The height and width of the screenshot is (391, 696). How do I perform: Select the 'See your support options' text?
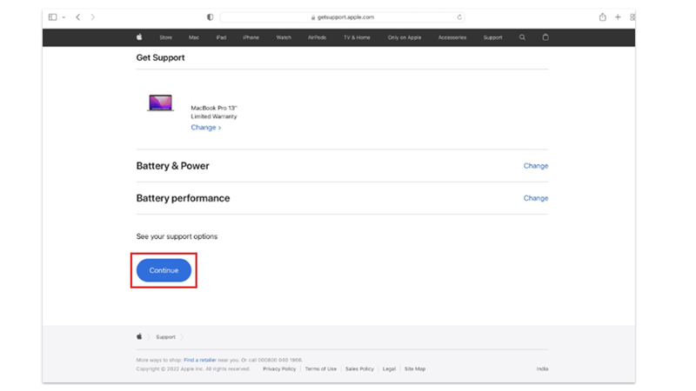(x=177, y=236)
